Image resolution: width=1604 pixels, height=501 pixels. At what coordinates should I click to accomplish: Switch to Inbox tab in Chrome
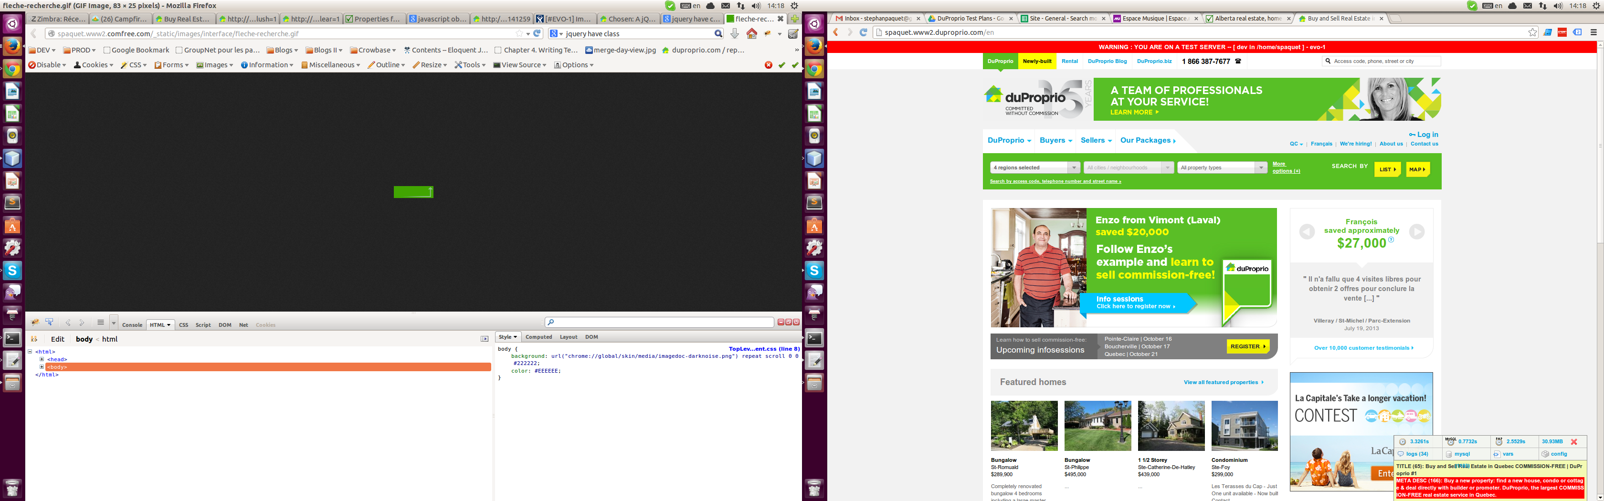click(x=877, y=19)
